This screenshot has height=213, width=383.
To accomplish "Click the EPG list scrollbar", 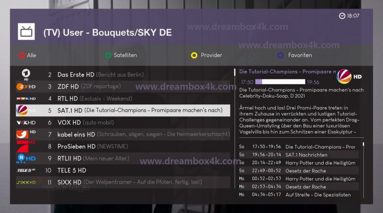I will 363,170.
